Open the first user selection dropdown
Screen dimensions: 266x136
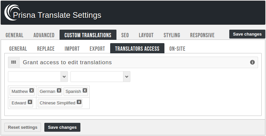[x=38, y=77]
